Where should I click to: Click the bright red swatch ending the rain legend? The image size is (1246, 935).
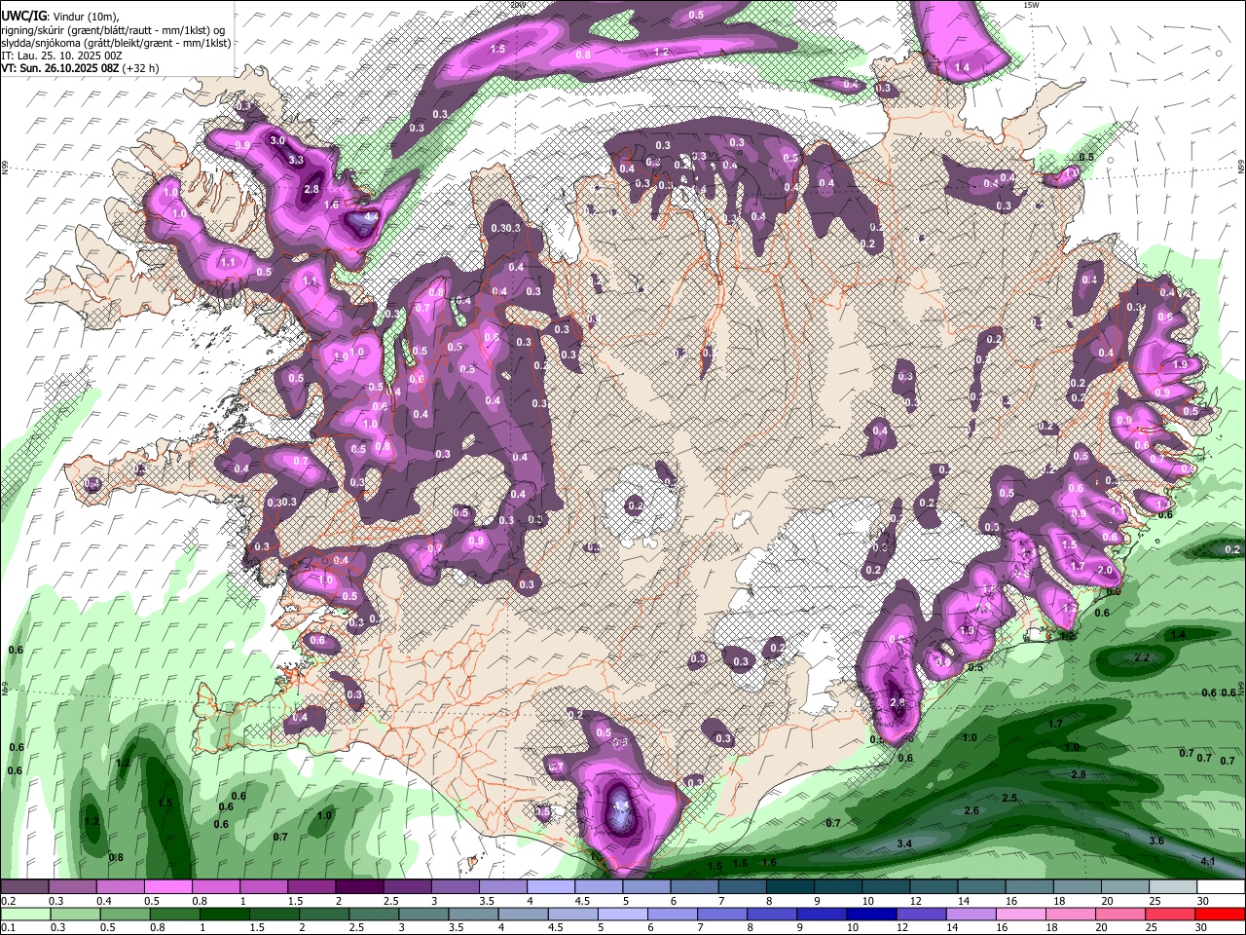(1219, 915)
